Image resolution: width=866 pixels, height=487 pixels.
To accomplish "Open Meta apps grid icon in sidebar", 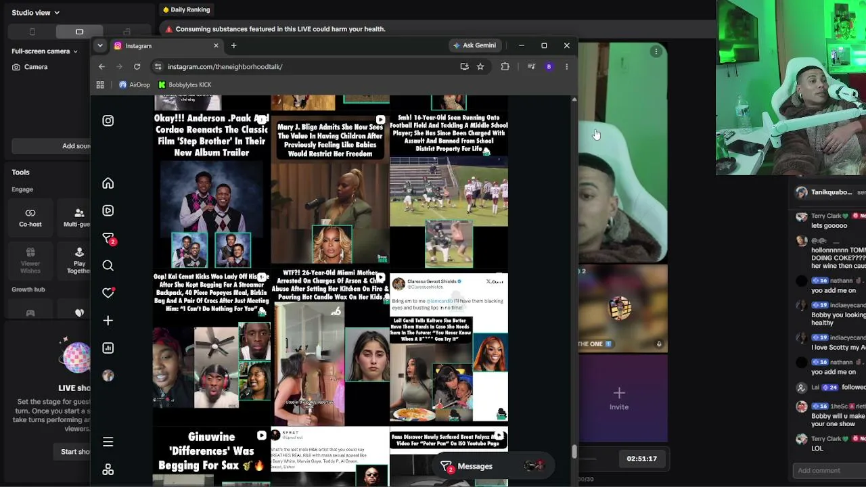I will (108, 469).
